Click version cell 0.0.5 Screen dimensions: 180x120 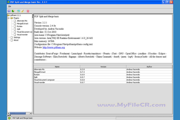click(x=103, y=75)
